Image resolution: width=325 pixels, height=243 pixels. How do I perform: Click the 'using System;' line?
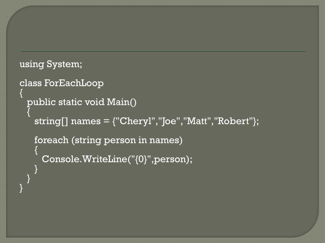(x=51, y=64)
